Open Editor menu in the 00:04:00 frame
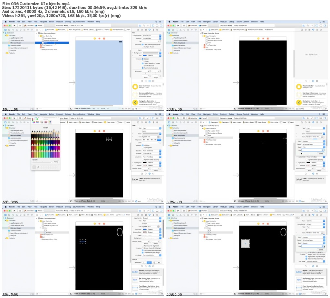This screenshot has width=330, height=298. click(x=215, y=114)
